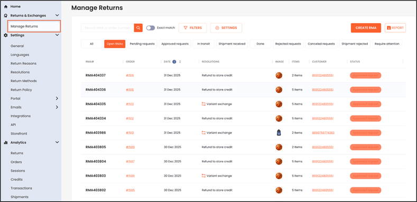Viewport: 417px width, 202px height.
Task: Click the Analytics bar chart icon
Action: pos(6,142)
